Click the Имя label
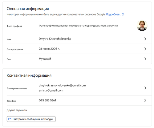The width and height of the screenshot is (154, 128). click(x=9, y=39)
